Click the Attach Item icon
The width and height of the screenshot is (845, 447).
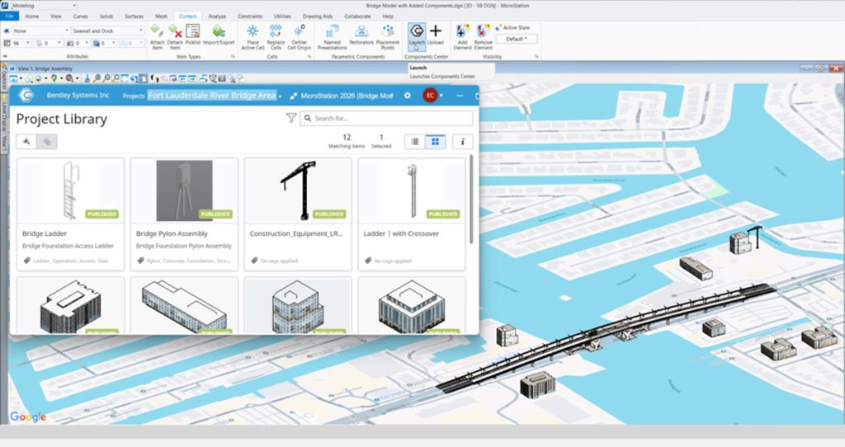tap(158, 31)
